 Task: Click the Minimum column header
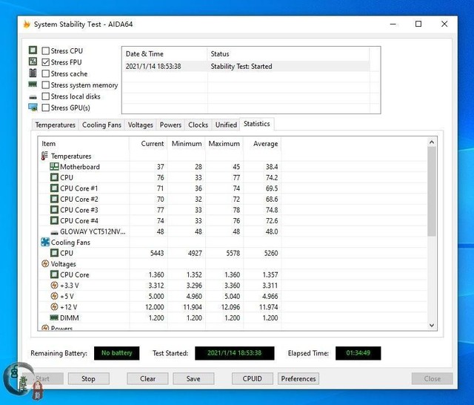[x=187, y=143]
